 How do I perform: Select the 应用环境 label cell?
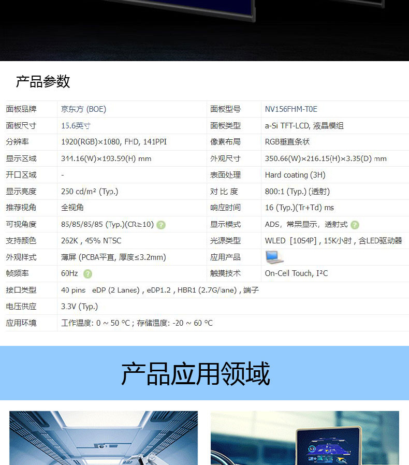[x=21, y=323]
